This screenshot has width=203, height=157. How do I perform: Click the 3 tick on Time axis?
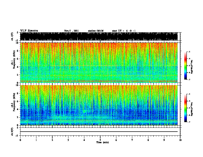[x=68, y=140]
